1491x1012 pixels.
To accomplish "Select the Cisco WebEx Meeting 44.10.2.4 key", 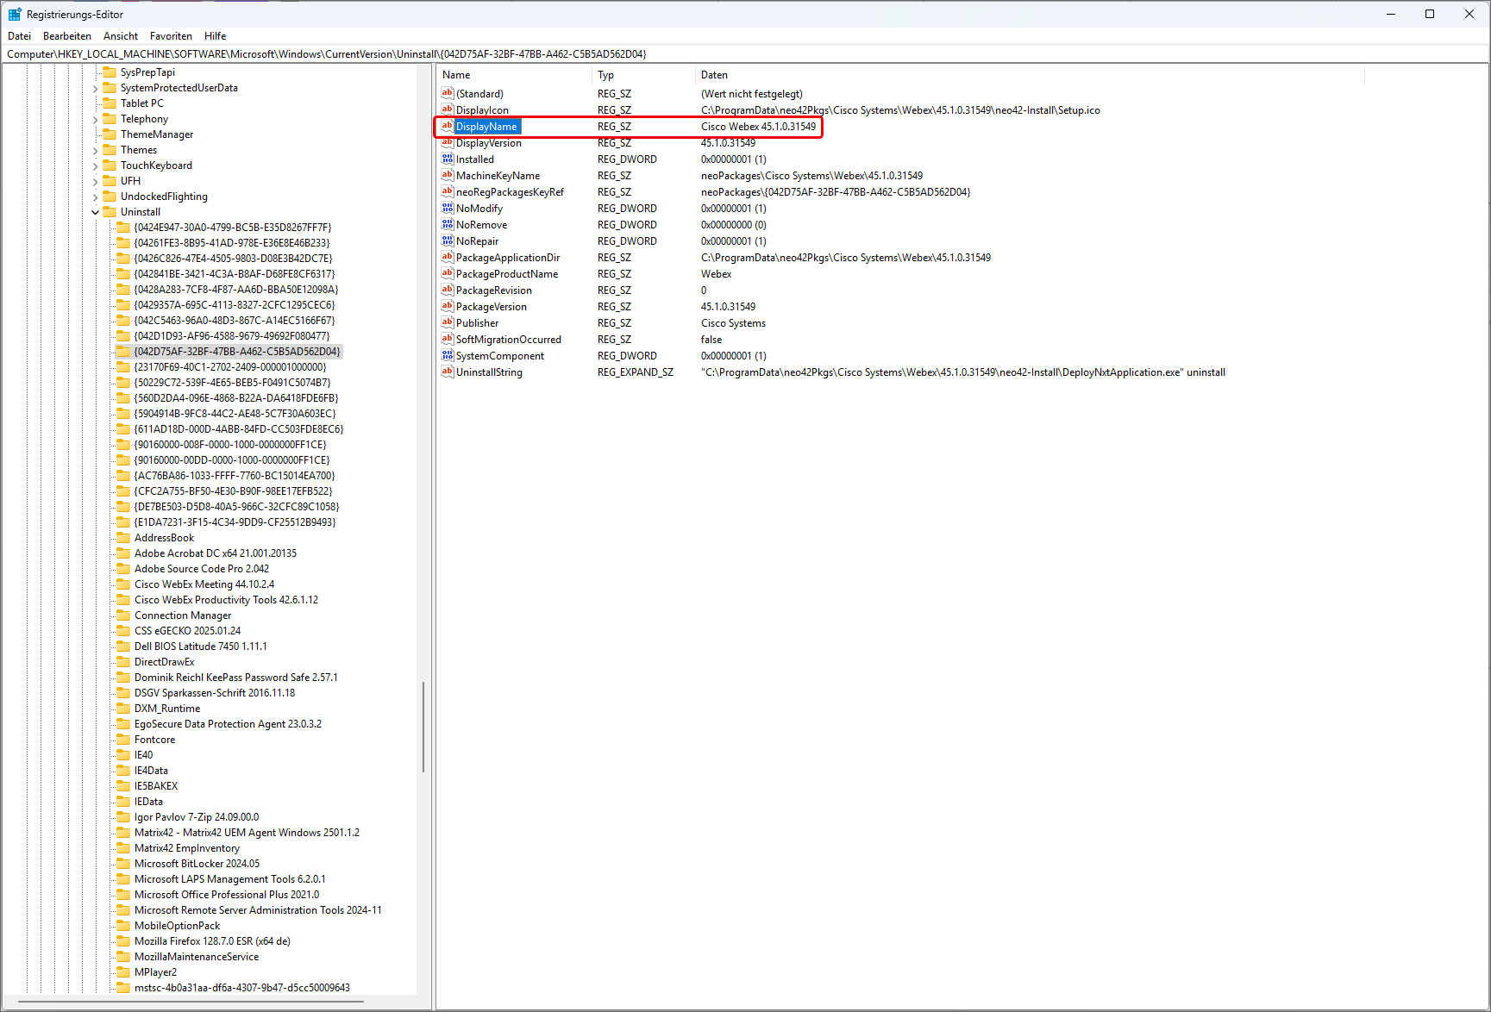I will [204, 584].
